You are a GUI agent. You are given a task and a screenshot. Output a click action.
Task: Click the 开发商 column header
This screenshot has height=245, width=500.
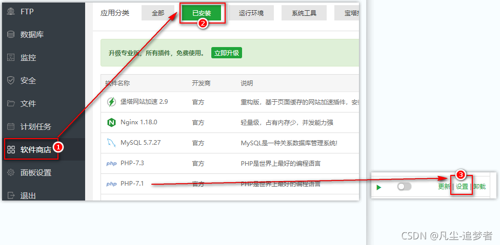pos(201,83)
